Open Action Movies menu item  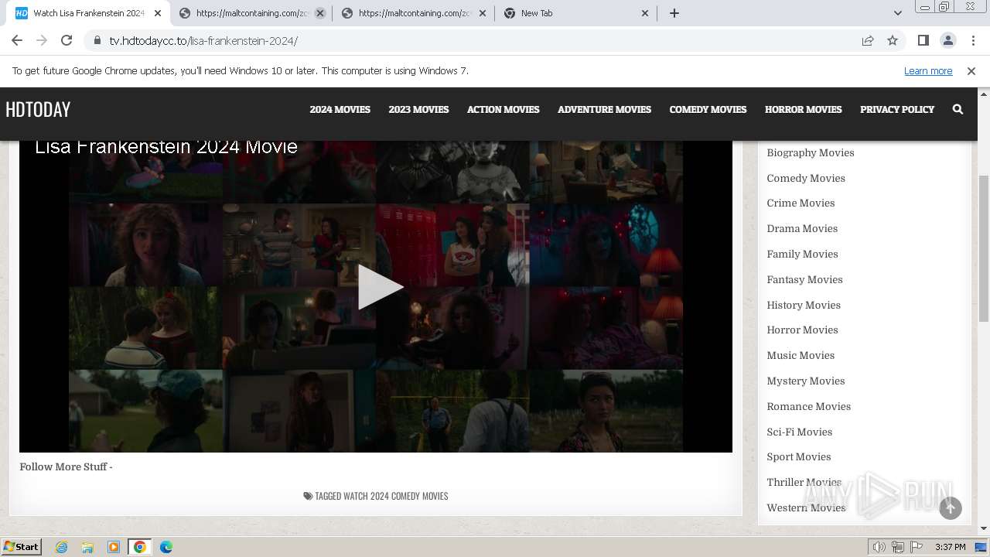pyautogui.click(x=503, y=109)
